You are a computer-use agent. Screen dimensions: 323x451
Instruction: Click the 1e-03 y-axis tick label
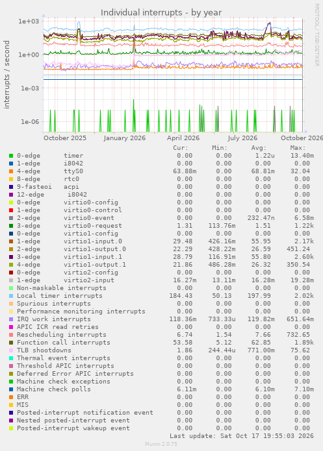click(x=30, y=88)
